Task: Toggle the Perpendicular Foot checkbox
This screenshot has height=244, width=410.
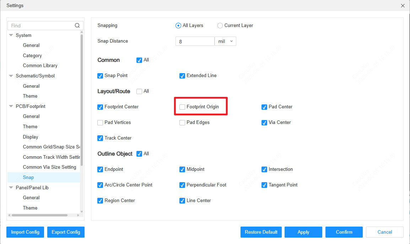Action: click(x=182, y=185)
